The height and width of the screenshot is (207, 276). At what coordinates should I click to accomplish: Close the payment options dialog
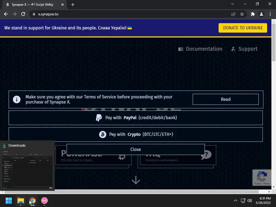click(136, 149)
